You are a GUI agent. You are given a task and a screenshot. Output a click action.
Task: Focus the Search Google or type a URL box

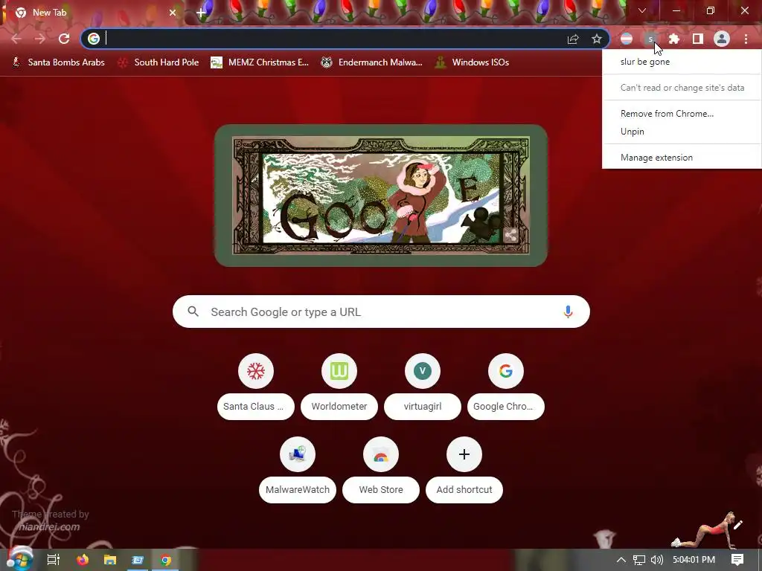click(x=381, y=312)
